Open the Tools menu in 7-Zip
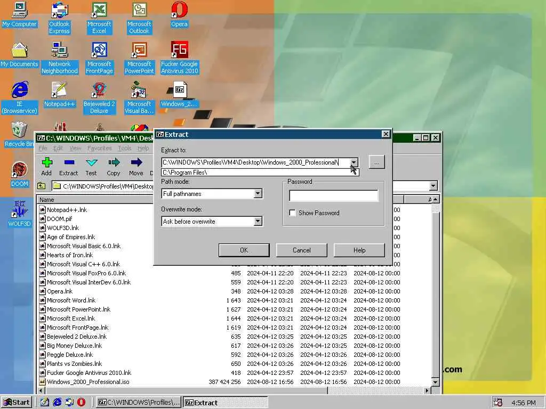Image resolution: width=546 pixels, height=409 pixels. [x=125, y=148]
